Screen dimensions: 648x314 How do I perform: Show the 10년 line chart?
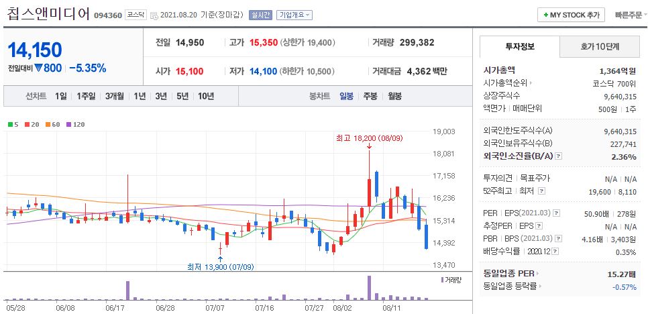click(206, 97)
